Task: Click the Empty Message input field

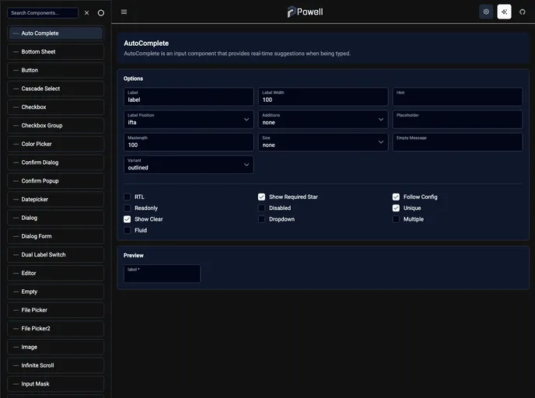Action: (x=457, y=142)
